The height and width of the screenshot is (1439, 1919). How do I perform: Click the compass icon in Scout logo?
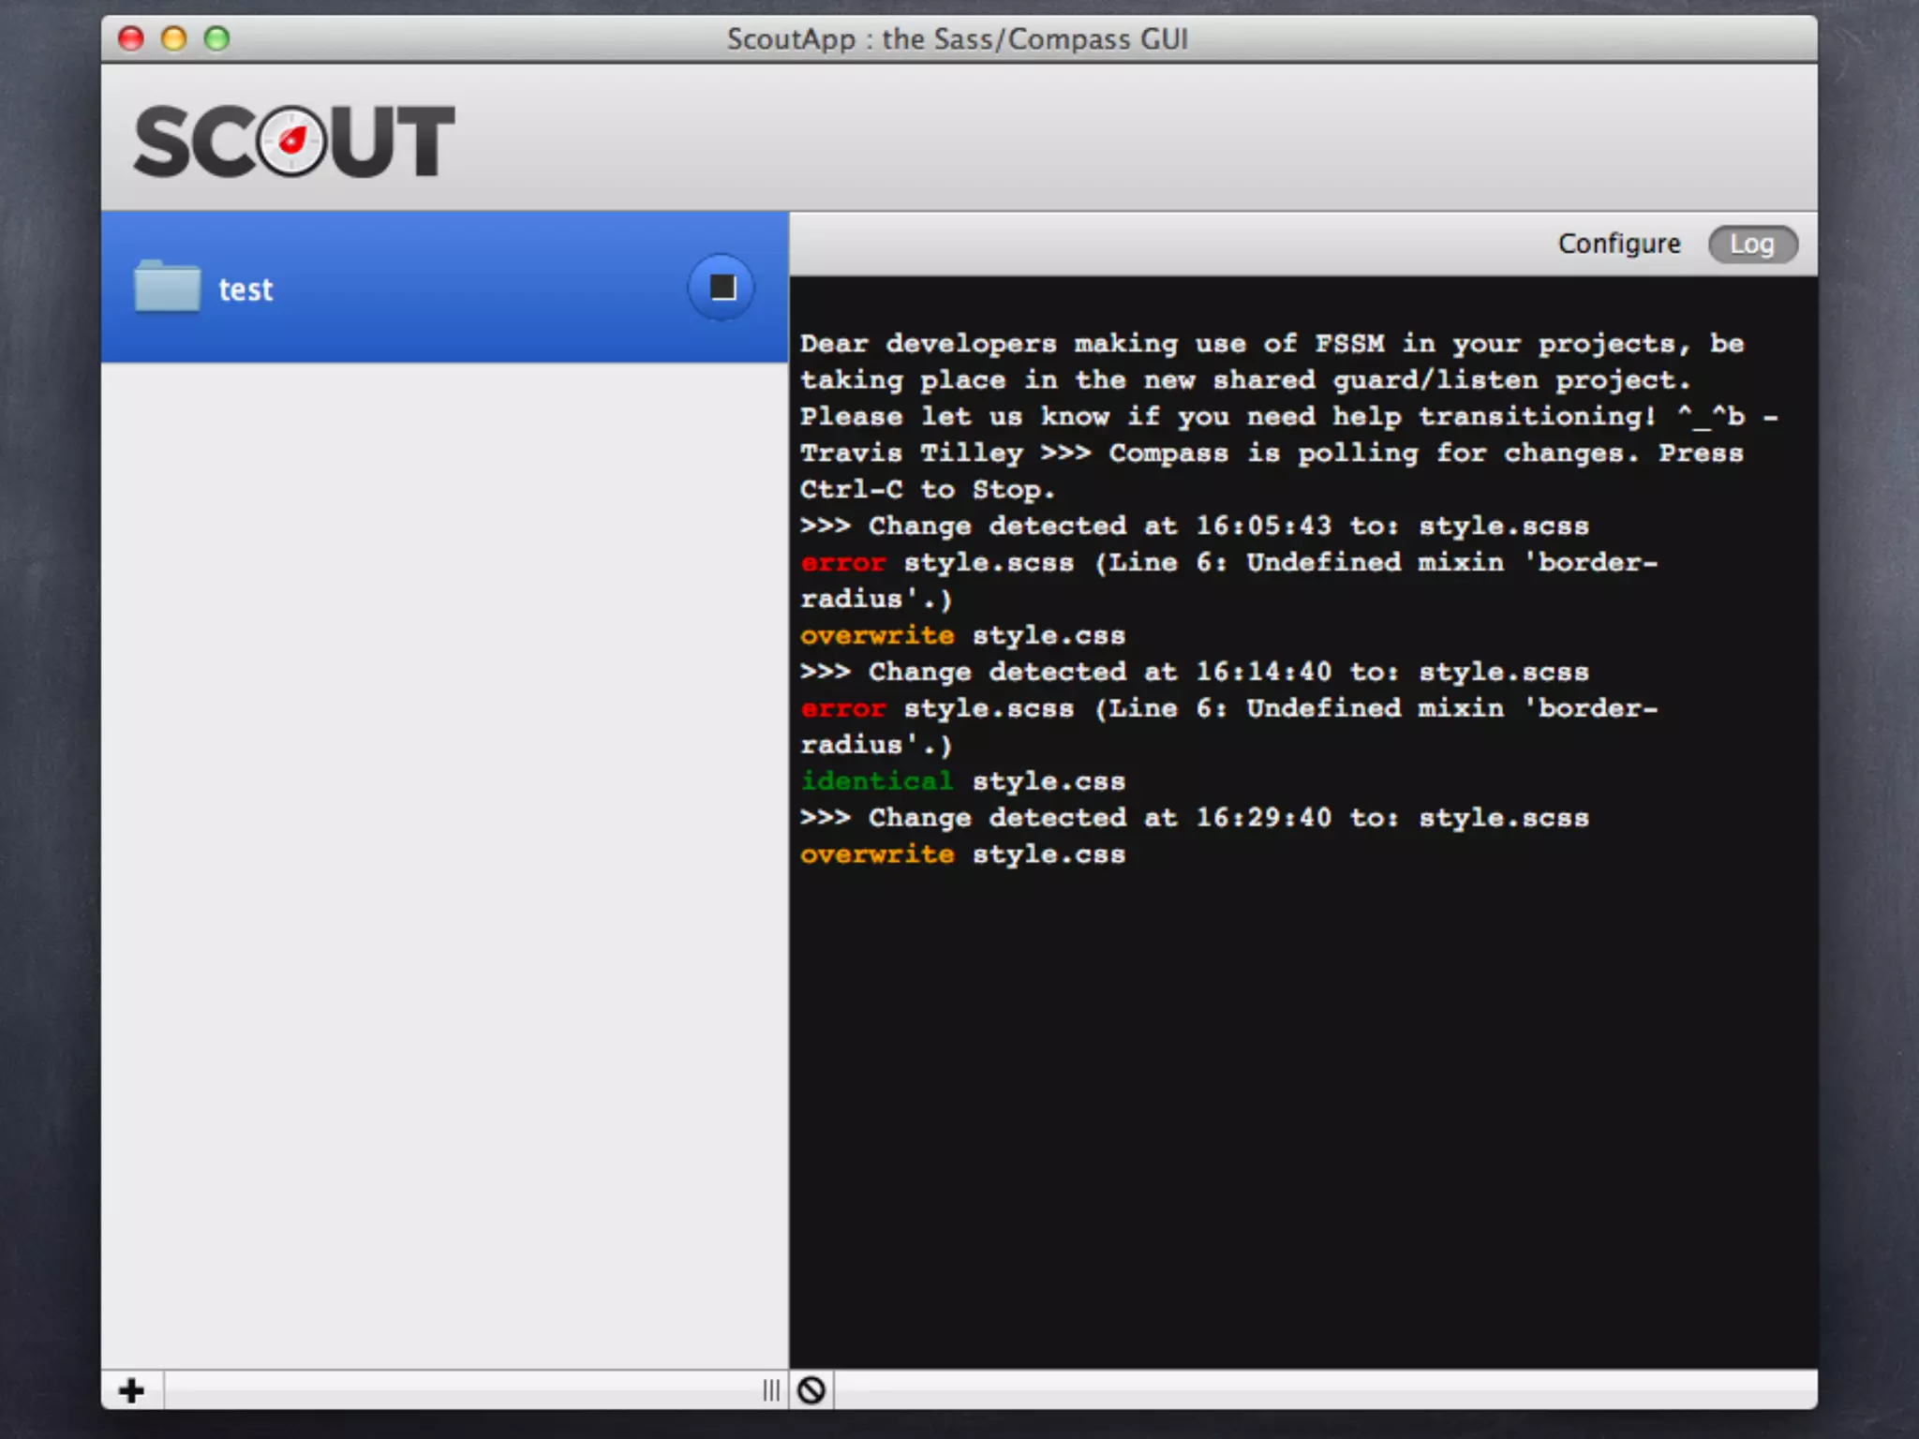291,141
